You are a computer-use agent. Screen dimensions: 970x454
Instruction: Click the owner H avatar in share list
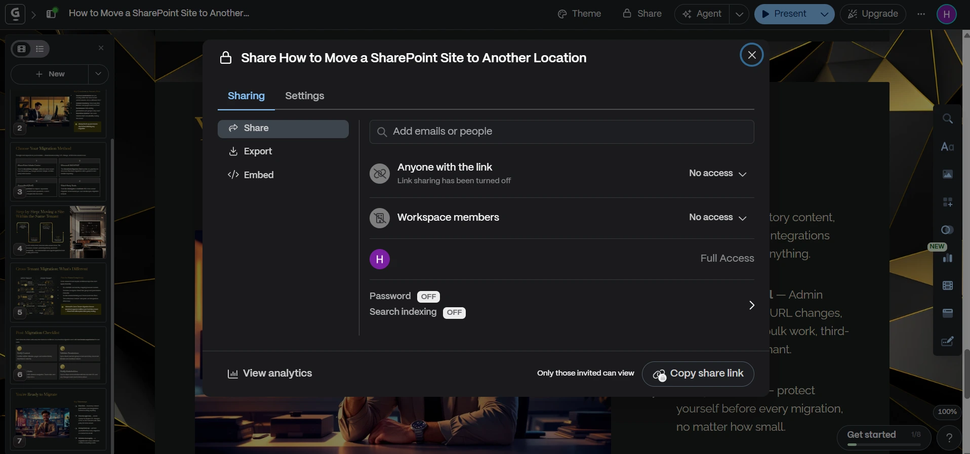click(380, 259)
